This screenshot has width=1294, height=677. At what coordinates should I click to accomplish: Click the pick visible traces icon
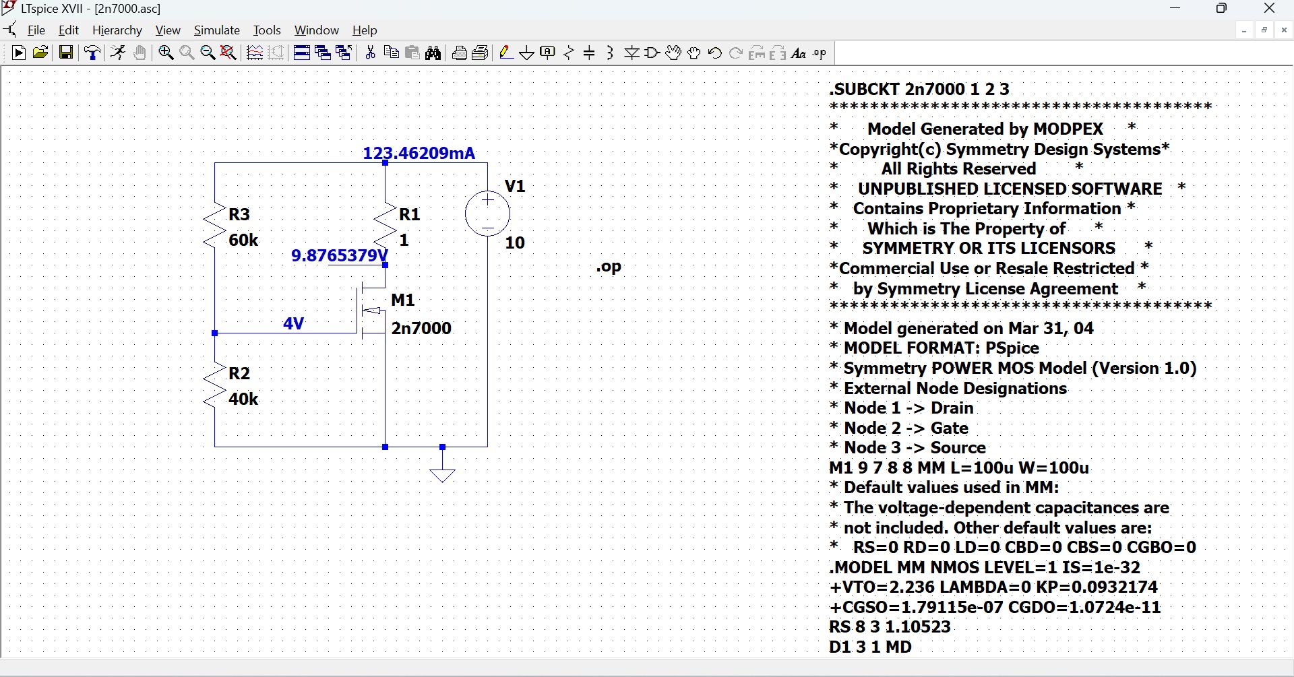tap(255, 53)
